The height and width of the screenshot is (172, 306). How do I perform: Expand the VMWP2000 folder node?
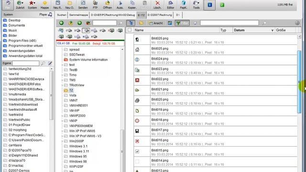coord(62,116)
